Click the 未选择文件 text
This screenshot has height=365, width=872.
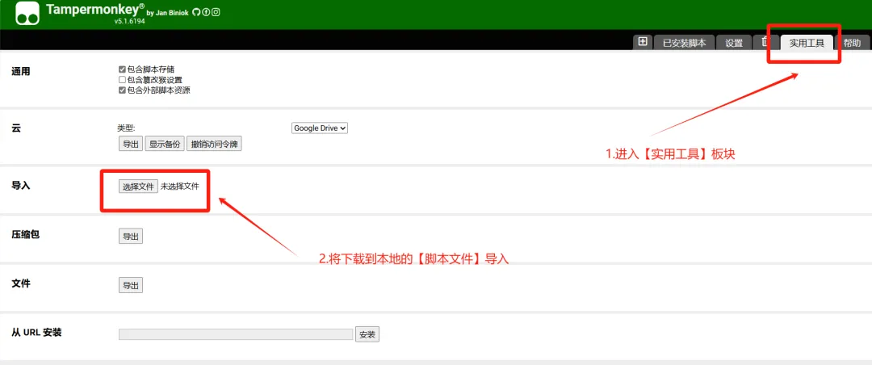[179, 187]
